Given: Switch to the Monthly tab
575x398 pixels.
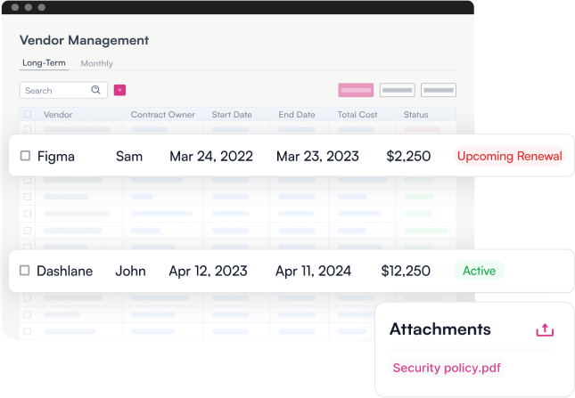Looking at the screenshot, I should [x=97, y=63].
